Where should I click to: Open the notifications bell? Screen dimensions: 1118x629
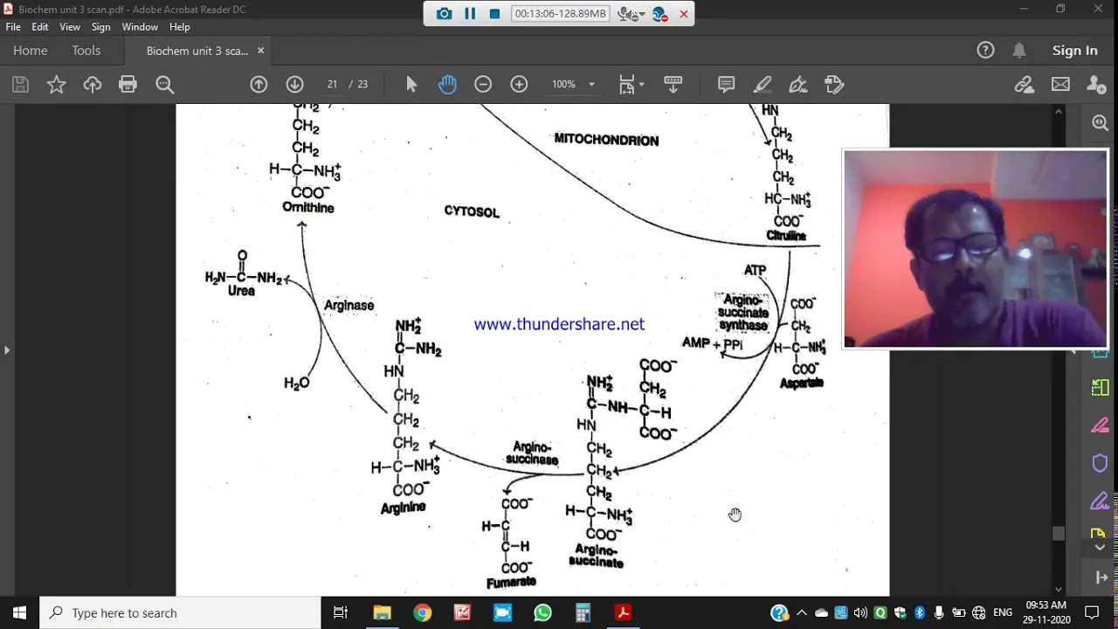point(1019,51)
